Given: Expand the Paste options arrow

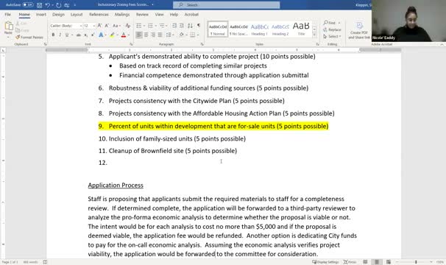Looking at the screenshot, I should tap(8, 37).
